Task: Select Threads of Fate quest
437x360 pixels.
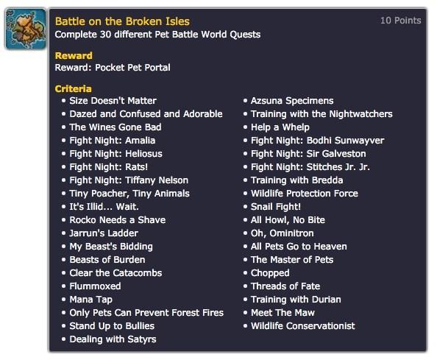Action: pyautogui.click(x=285, y=286)
